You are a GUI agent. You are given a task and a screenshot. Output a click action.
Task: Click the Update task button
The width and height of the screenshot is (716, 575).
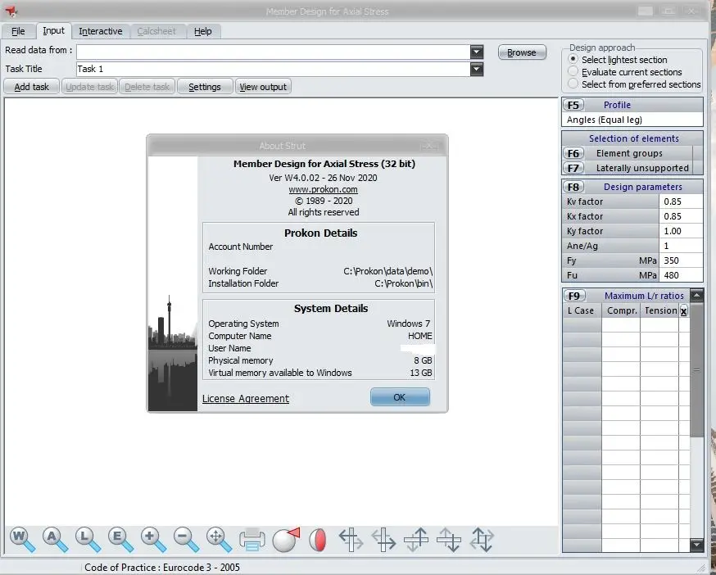point(89,87)
